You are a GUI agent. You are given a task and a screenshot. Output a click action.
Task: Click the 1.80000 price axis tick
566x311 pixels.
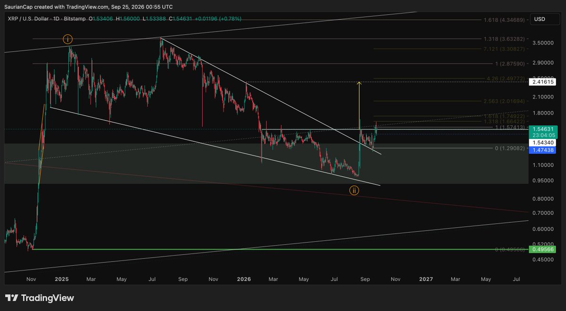pos(543,113)
